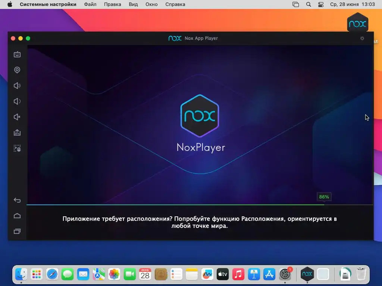The image size is (382, 286).
Task: Click the overlapping windows icon in menu bar
Action: coord(295,4)
